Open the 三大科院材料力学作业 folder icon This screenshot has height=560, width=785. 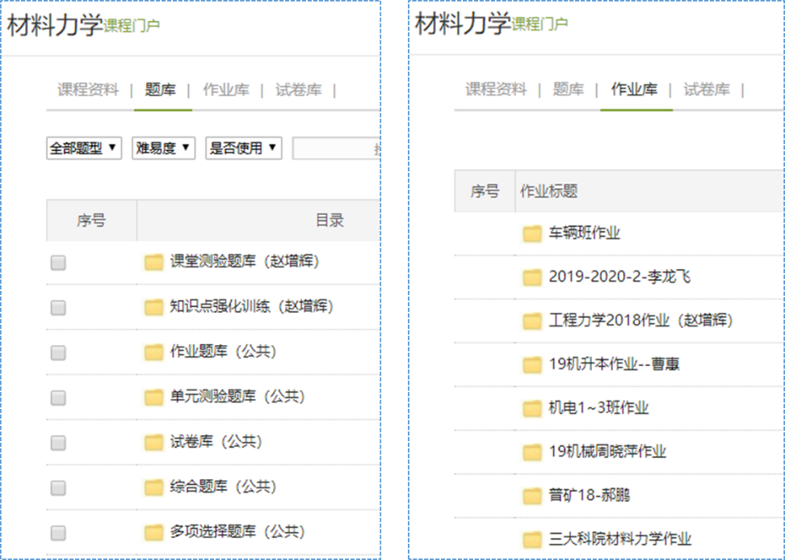pos(531,540)
